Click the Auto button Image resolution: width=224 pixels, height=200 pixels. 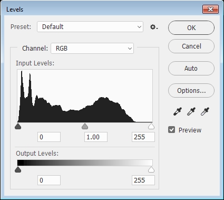point(191,69)
